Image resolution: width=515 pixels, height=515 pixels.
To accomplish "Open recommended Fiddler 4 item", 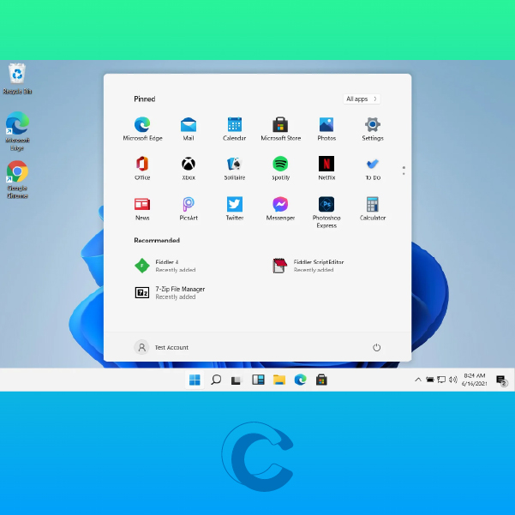I will 165,266.
